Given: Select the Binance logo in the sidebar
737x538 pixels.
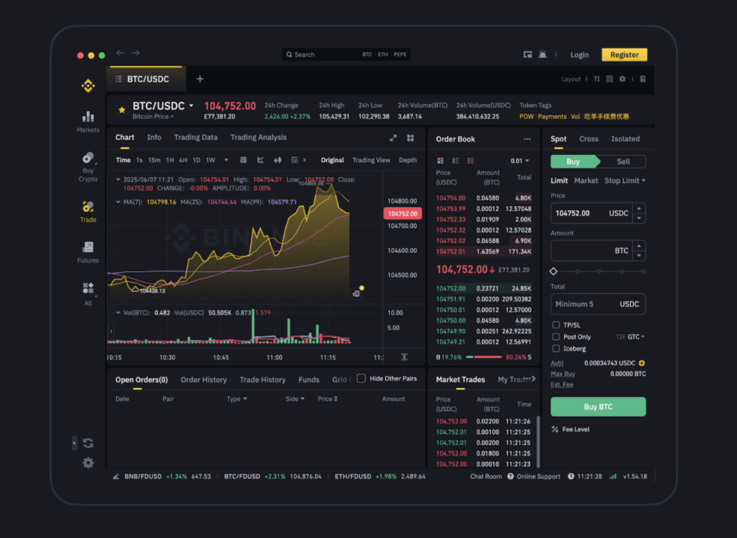Looking at the screenshot, I should pos(88,85).
